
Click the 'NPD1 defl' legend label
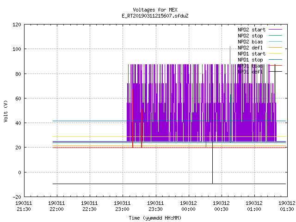click(250, 72)
